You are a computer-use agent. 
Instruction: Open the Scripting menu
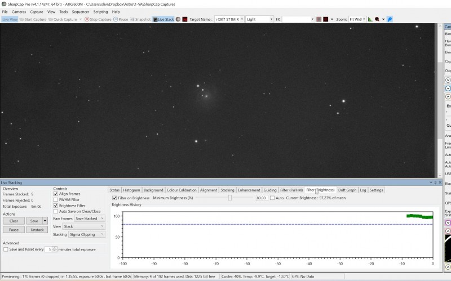click(x=100, y=12)
